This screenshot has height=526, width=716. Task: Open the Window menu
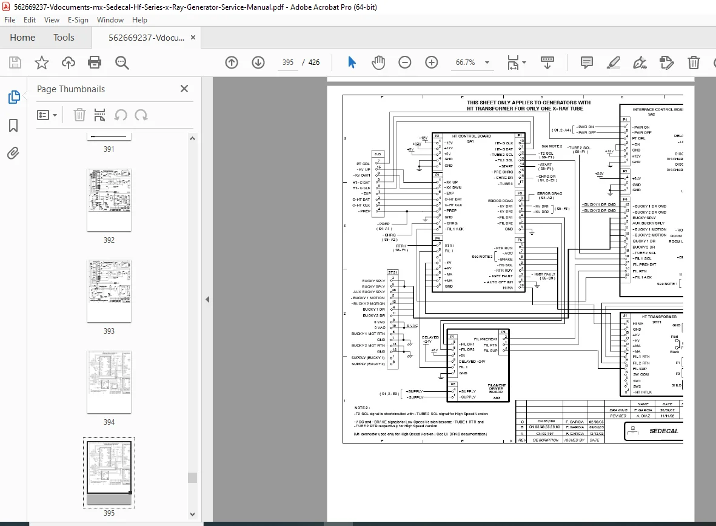coord(110,20)
